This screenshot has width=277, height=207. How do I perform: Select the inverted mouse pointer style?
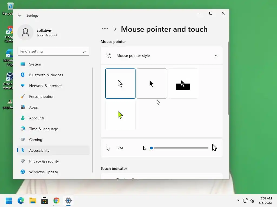[x=183, y=84]
